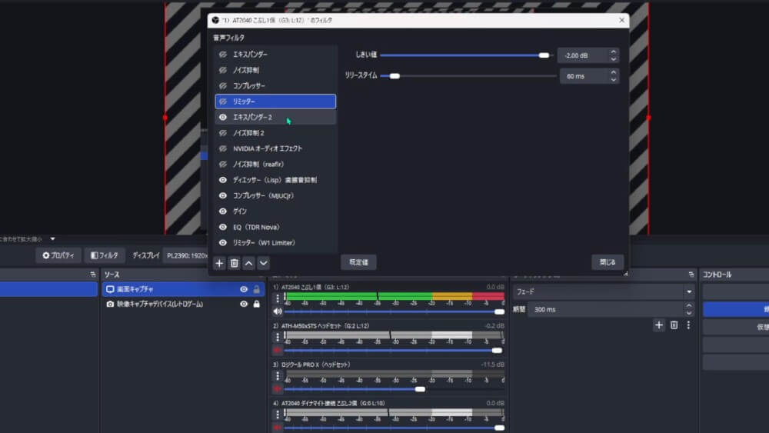Increase the しきい値 dB value stepper
The height and width of the screenshot is (433, 769).
[613, 52]
